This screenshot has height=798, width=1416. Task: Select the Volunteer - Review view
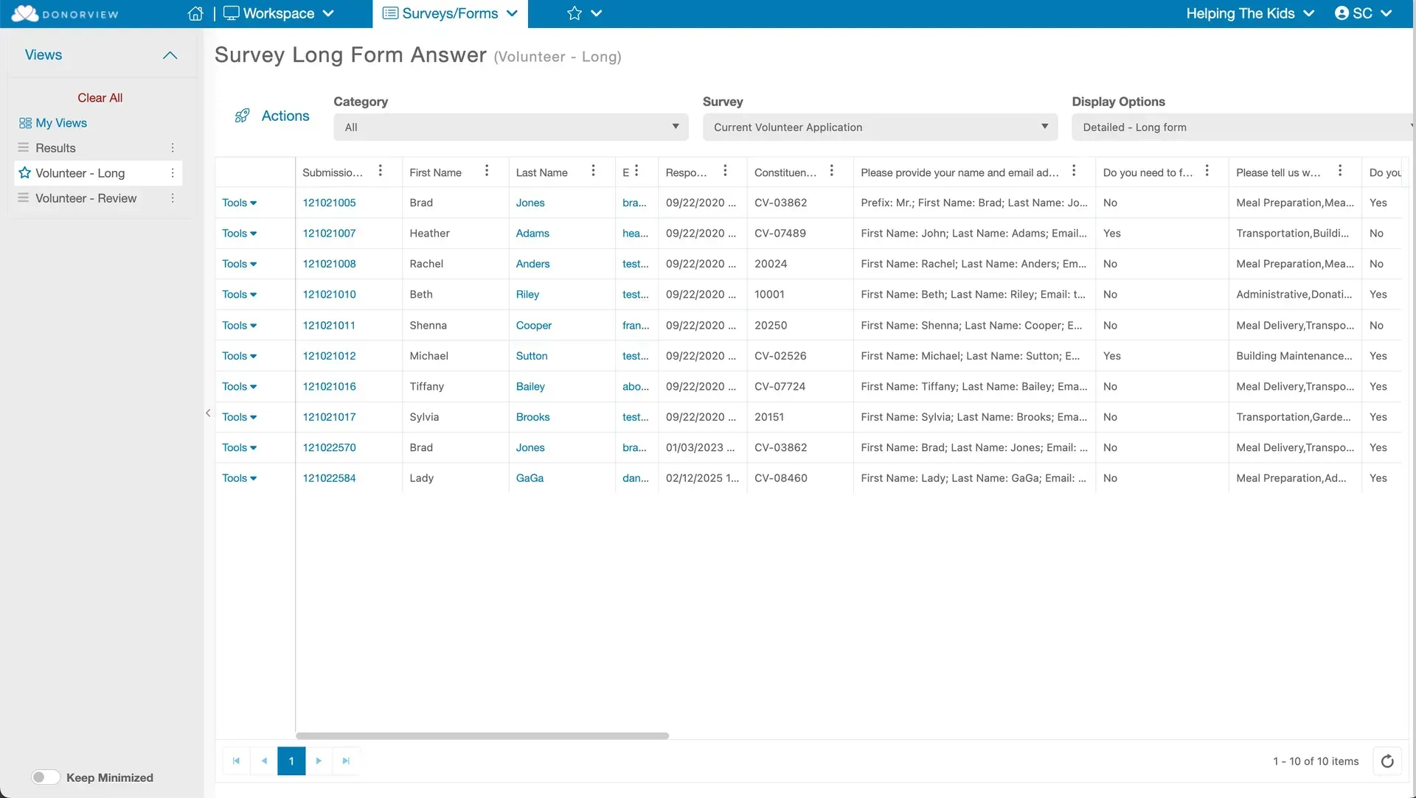pyautogui.click(x=86, y=198)
